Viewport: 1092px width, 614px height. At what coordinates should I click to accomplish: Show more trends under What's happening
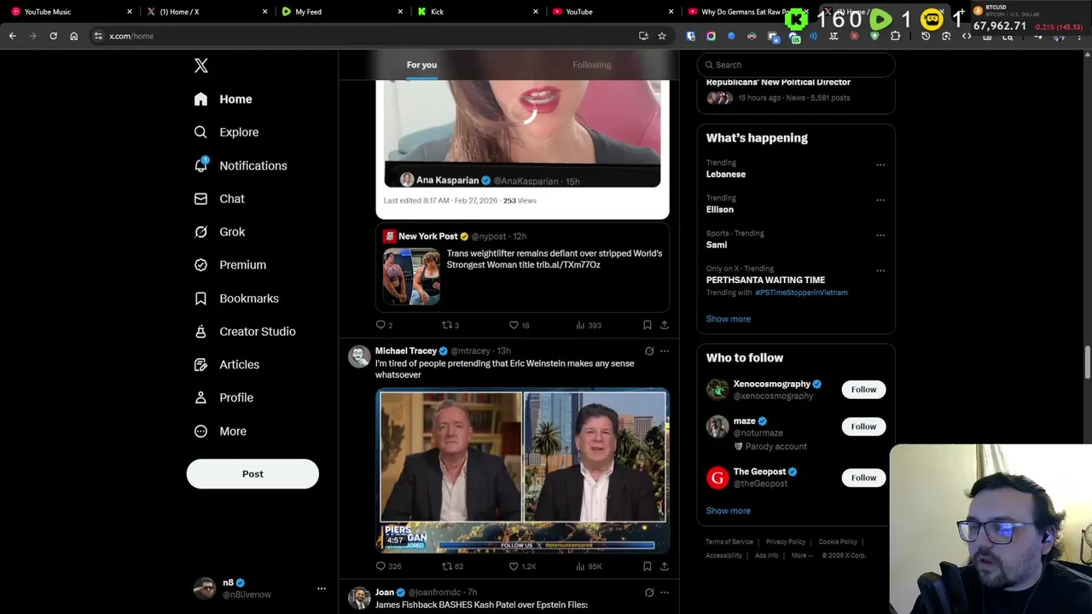pos(728,319)
